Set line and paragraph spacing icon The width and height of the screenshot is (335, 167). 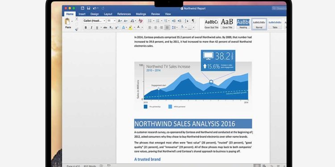174,28
